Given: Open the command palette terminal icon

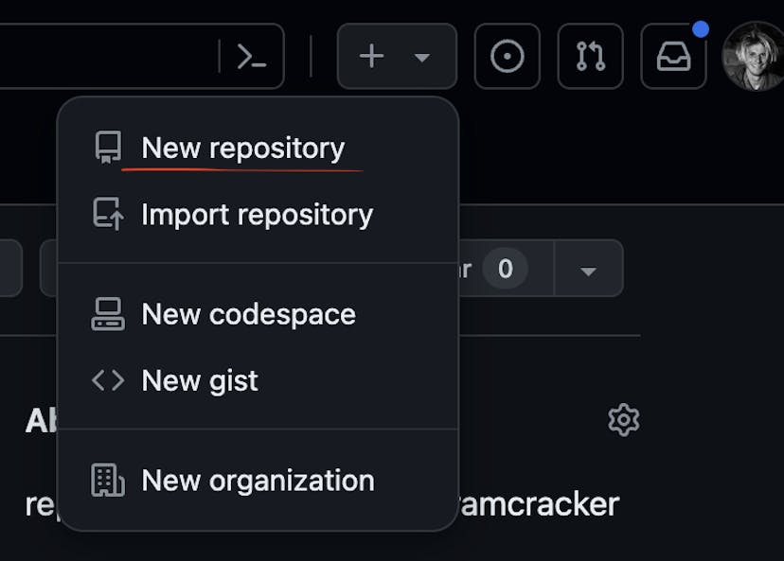Looking at the screenshot, I should click(x=251, y=57).
